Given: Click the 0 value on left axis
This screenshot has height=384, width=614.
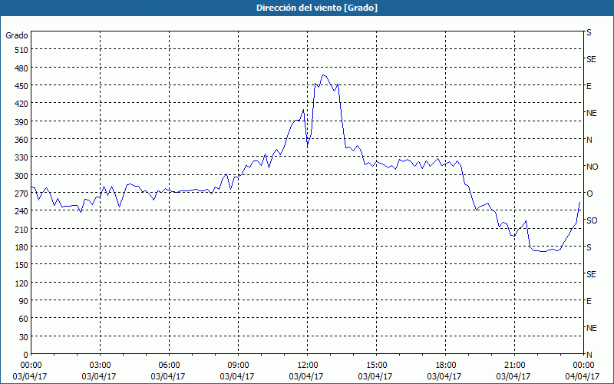Looking at the screenshot, I should point(25,355).
